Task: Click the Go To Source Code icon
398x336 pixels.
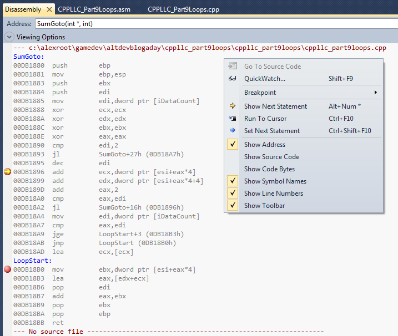Action: [233, 67]
